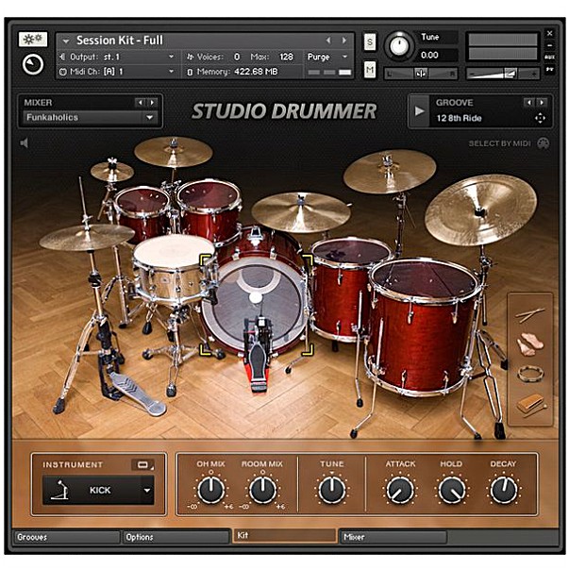
Task: Click the kick drum in the kit
Action: [x=256, y=303]
